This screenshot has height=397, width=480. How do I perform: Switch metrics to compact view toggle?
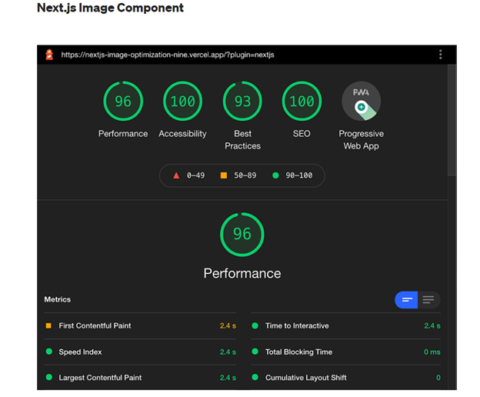406,299
